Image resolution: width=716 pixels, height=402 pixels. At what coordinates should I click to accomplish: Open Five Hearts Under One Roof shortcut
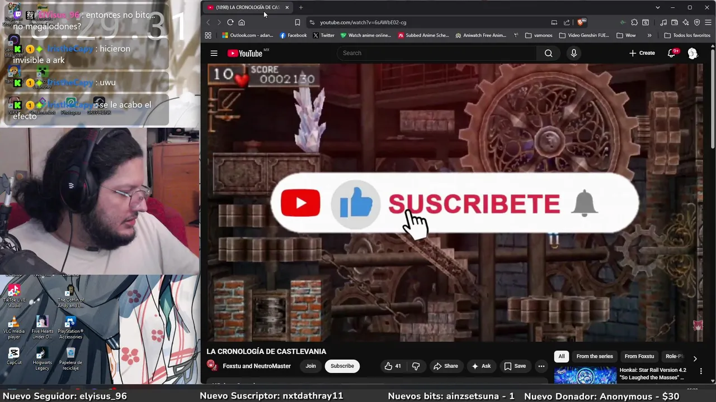[x=42, y=328]
